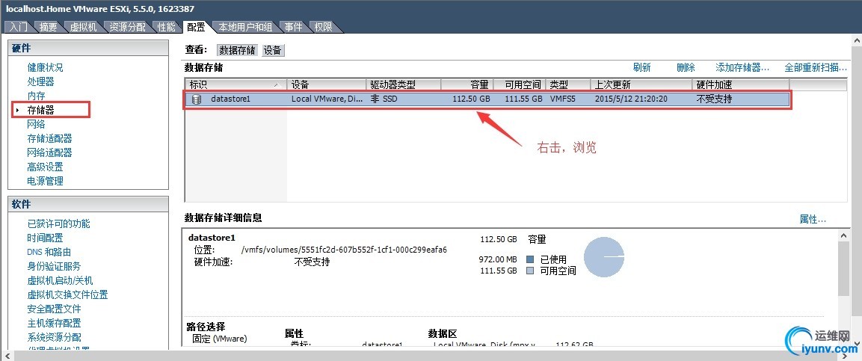Click the 刷新 link
Viewport: 862px width, 361px height.
(x=641, y=67)
